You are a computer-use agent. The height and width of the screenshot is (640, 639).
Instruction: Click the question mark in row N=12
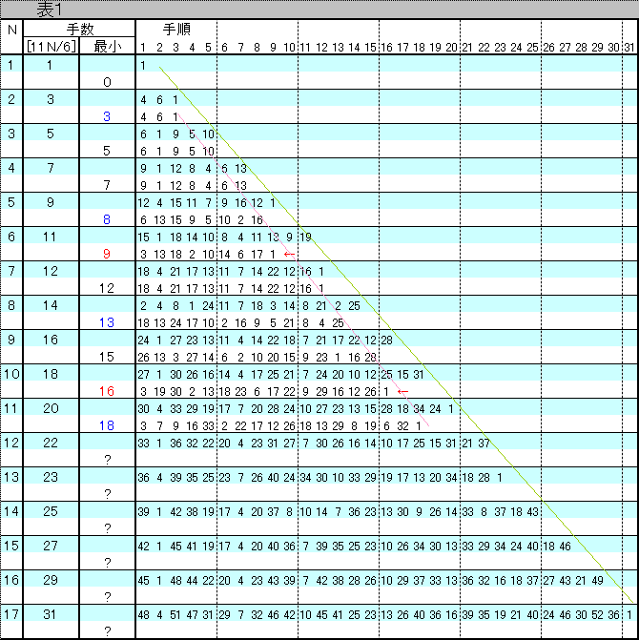[107, 460]
